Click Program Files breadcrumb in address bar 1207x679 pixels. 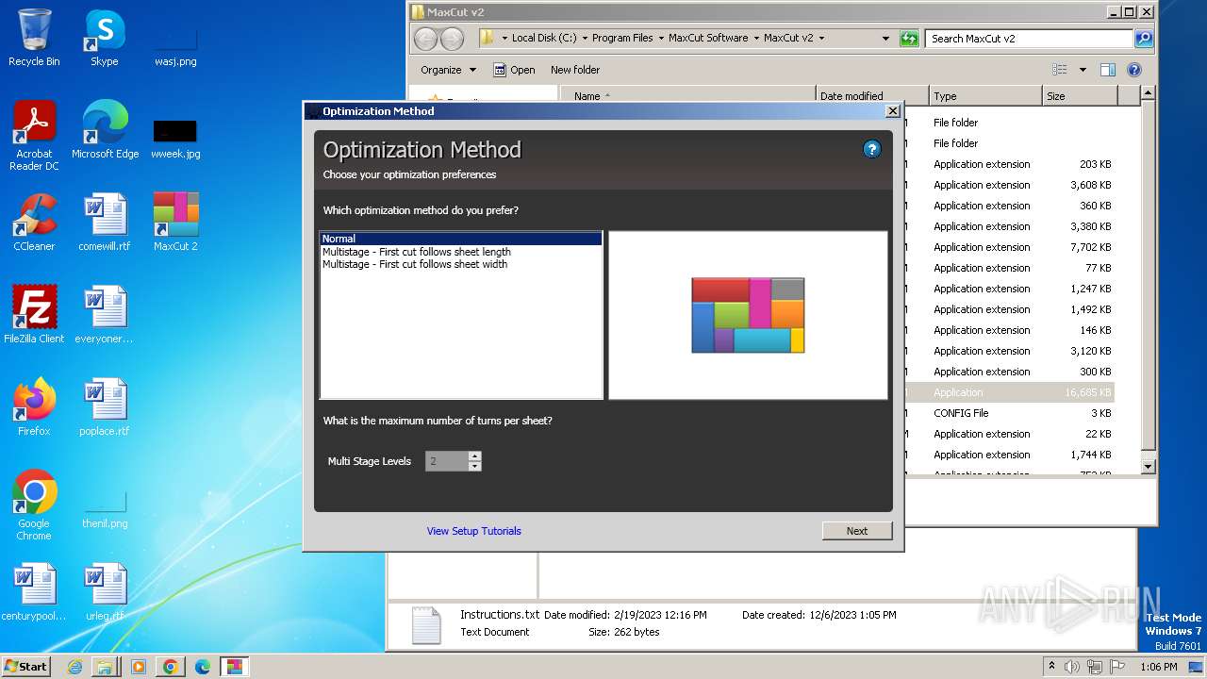[x=622, y=39]
